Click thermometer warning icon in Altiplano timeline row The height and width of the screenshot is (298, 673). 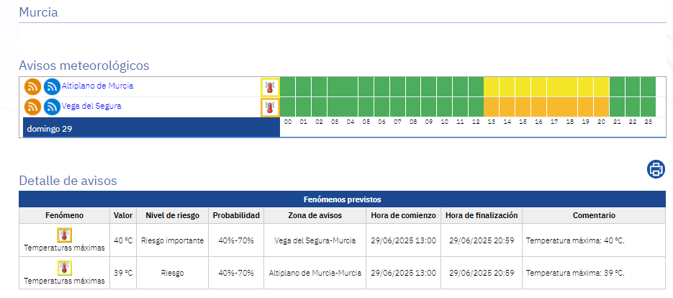tap(270, 87)
